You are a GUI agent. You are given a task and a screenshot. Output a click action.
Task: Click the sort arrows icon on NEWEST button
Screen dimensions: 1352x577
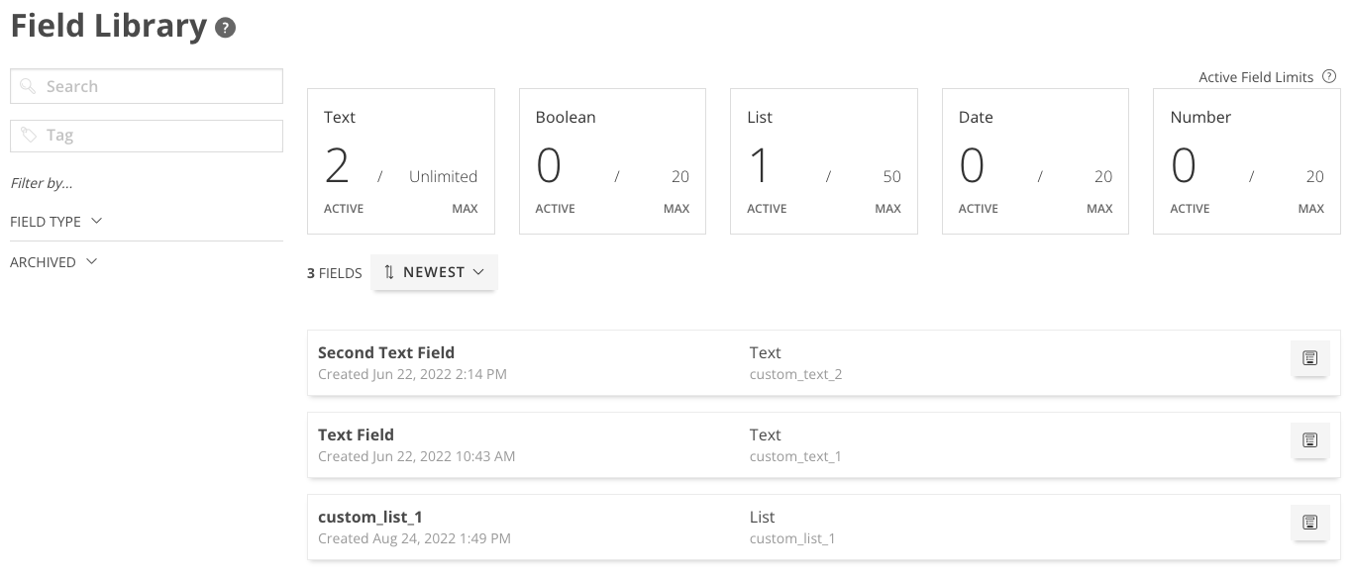pyautogui.click(x=389, y=271)
